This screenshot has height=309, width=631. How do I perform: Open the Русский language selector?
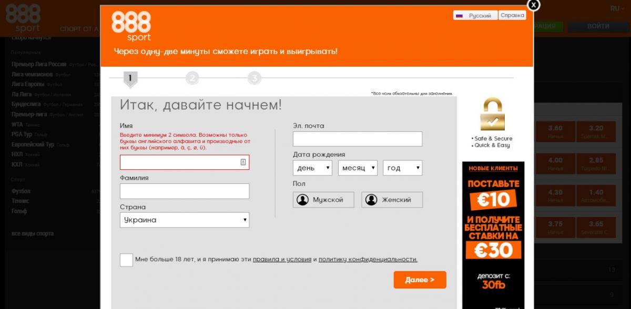[x=475, y=16]
